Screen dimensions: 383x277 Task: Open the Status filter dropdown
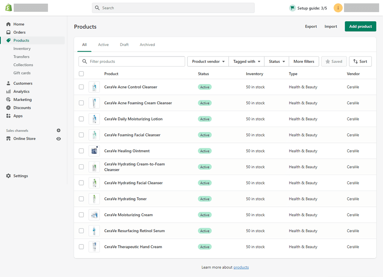pos(276,62)
